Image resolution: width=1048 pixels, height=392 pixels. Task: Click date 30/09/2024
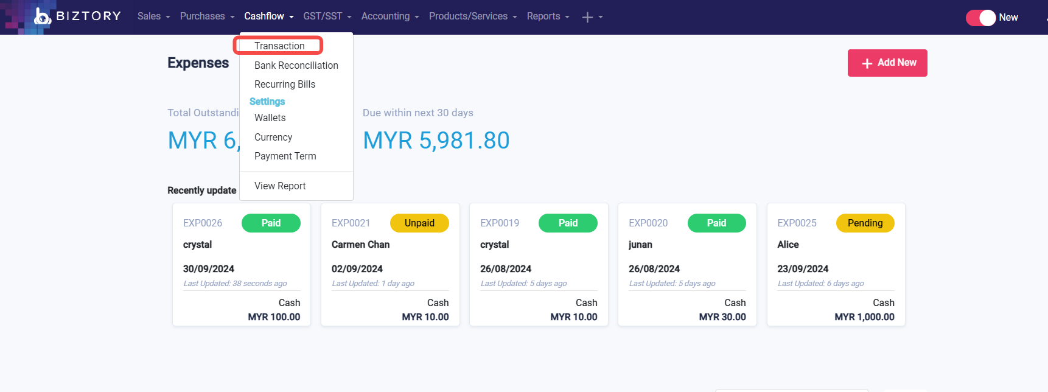[209, 268]
